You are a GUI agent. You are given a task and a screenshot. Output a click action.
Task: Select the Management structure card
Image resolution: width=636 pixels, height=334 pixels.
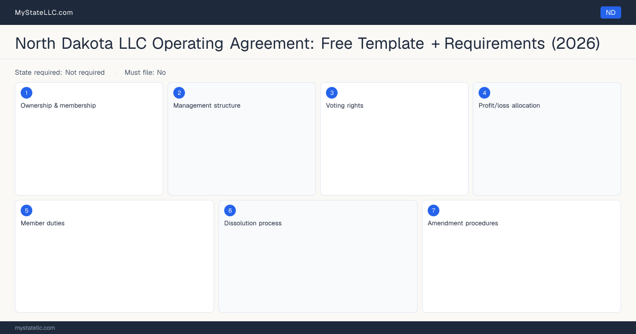242,139
